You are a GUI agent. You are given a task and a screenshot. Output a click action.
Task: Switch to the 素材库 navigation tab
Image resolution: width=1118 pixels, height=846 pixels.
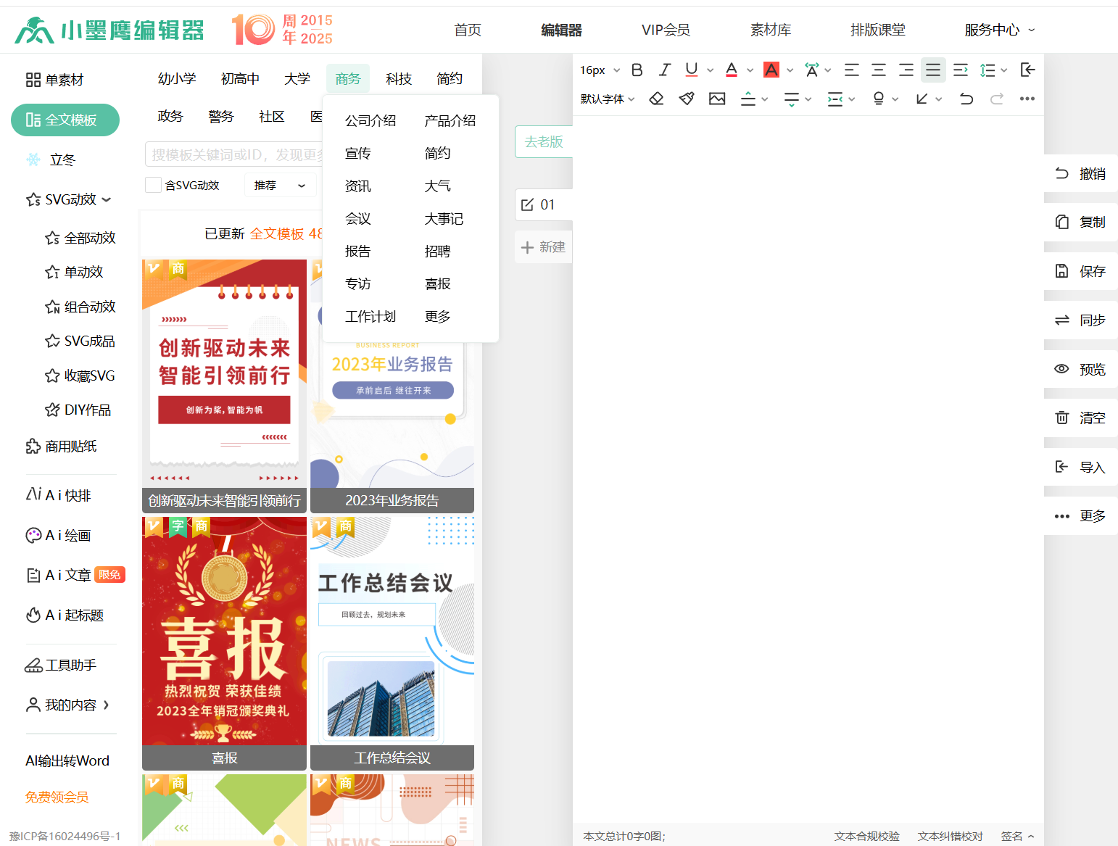coord(770,30)
